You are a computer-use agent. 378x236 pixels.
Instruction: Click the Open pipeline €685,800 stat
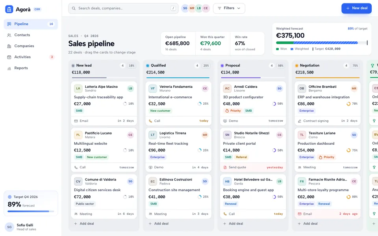tap(178, 43)
